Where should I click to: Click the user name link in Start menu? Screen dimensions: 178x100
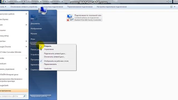tap(32, 19)
